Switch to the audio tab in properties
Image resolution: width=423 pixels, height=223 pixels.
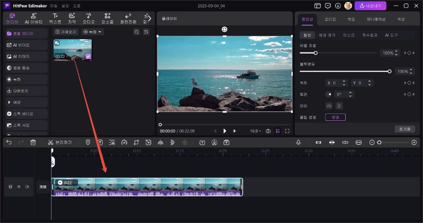[x=330, y=19]
